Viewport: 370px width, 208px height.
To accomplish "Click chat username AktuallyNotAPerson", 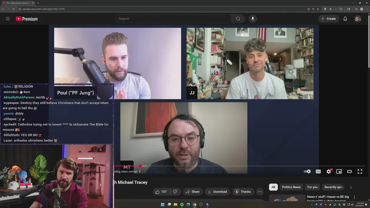I will click(x=19, y=97).
